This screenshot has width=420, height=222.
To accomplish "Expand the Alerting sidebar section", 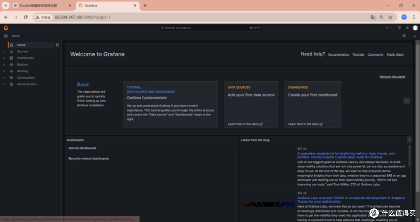I will pyautogui.click(x=4, y=71).
